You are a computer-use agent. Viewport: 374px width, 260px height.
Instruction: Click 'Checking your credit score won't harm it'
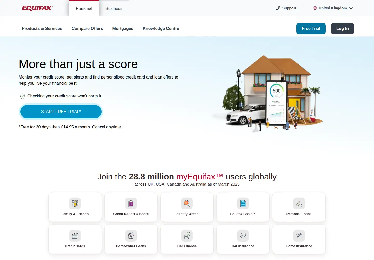pyautogui.click(x=64, y=96)
